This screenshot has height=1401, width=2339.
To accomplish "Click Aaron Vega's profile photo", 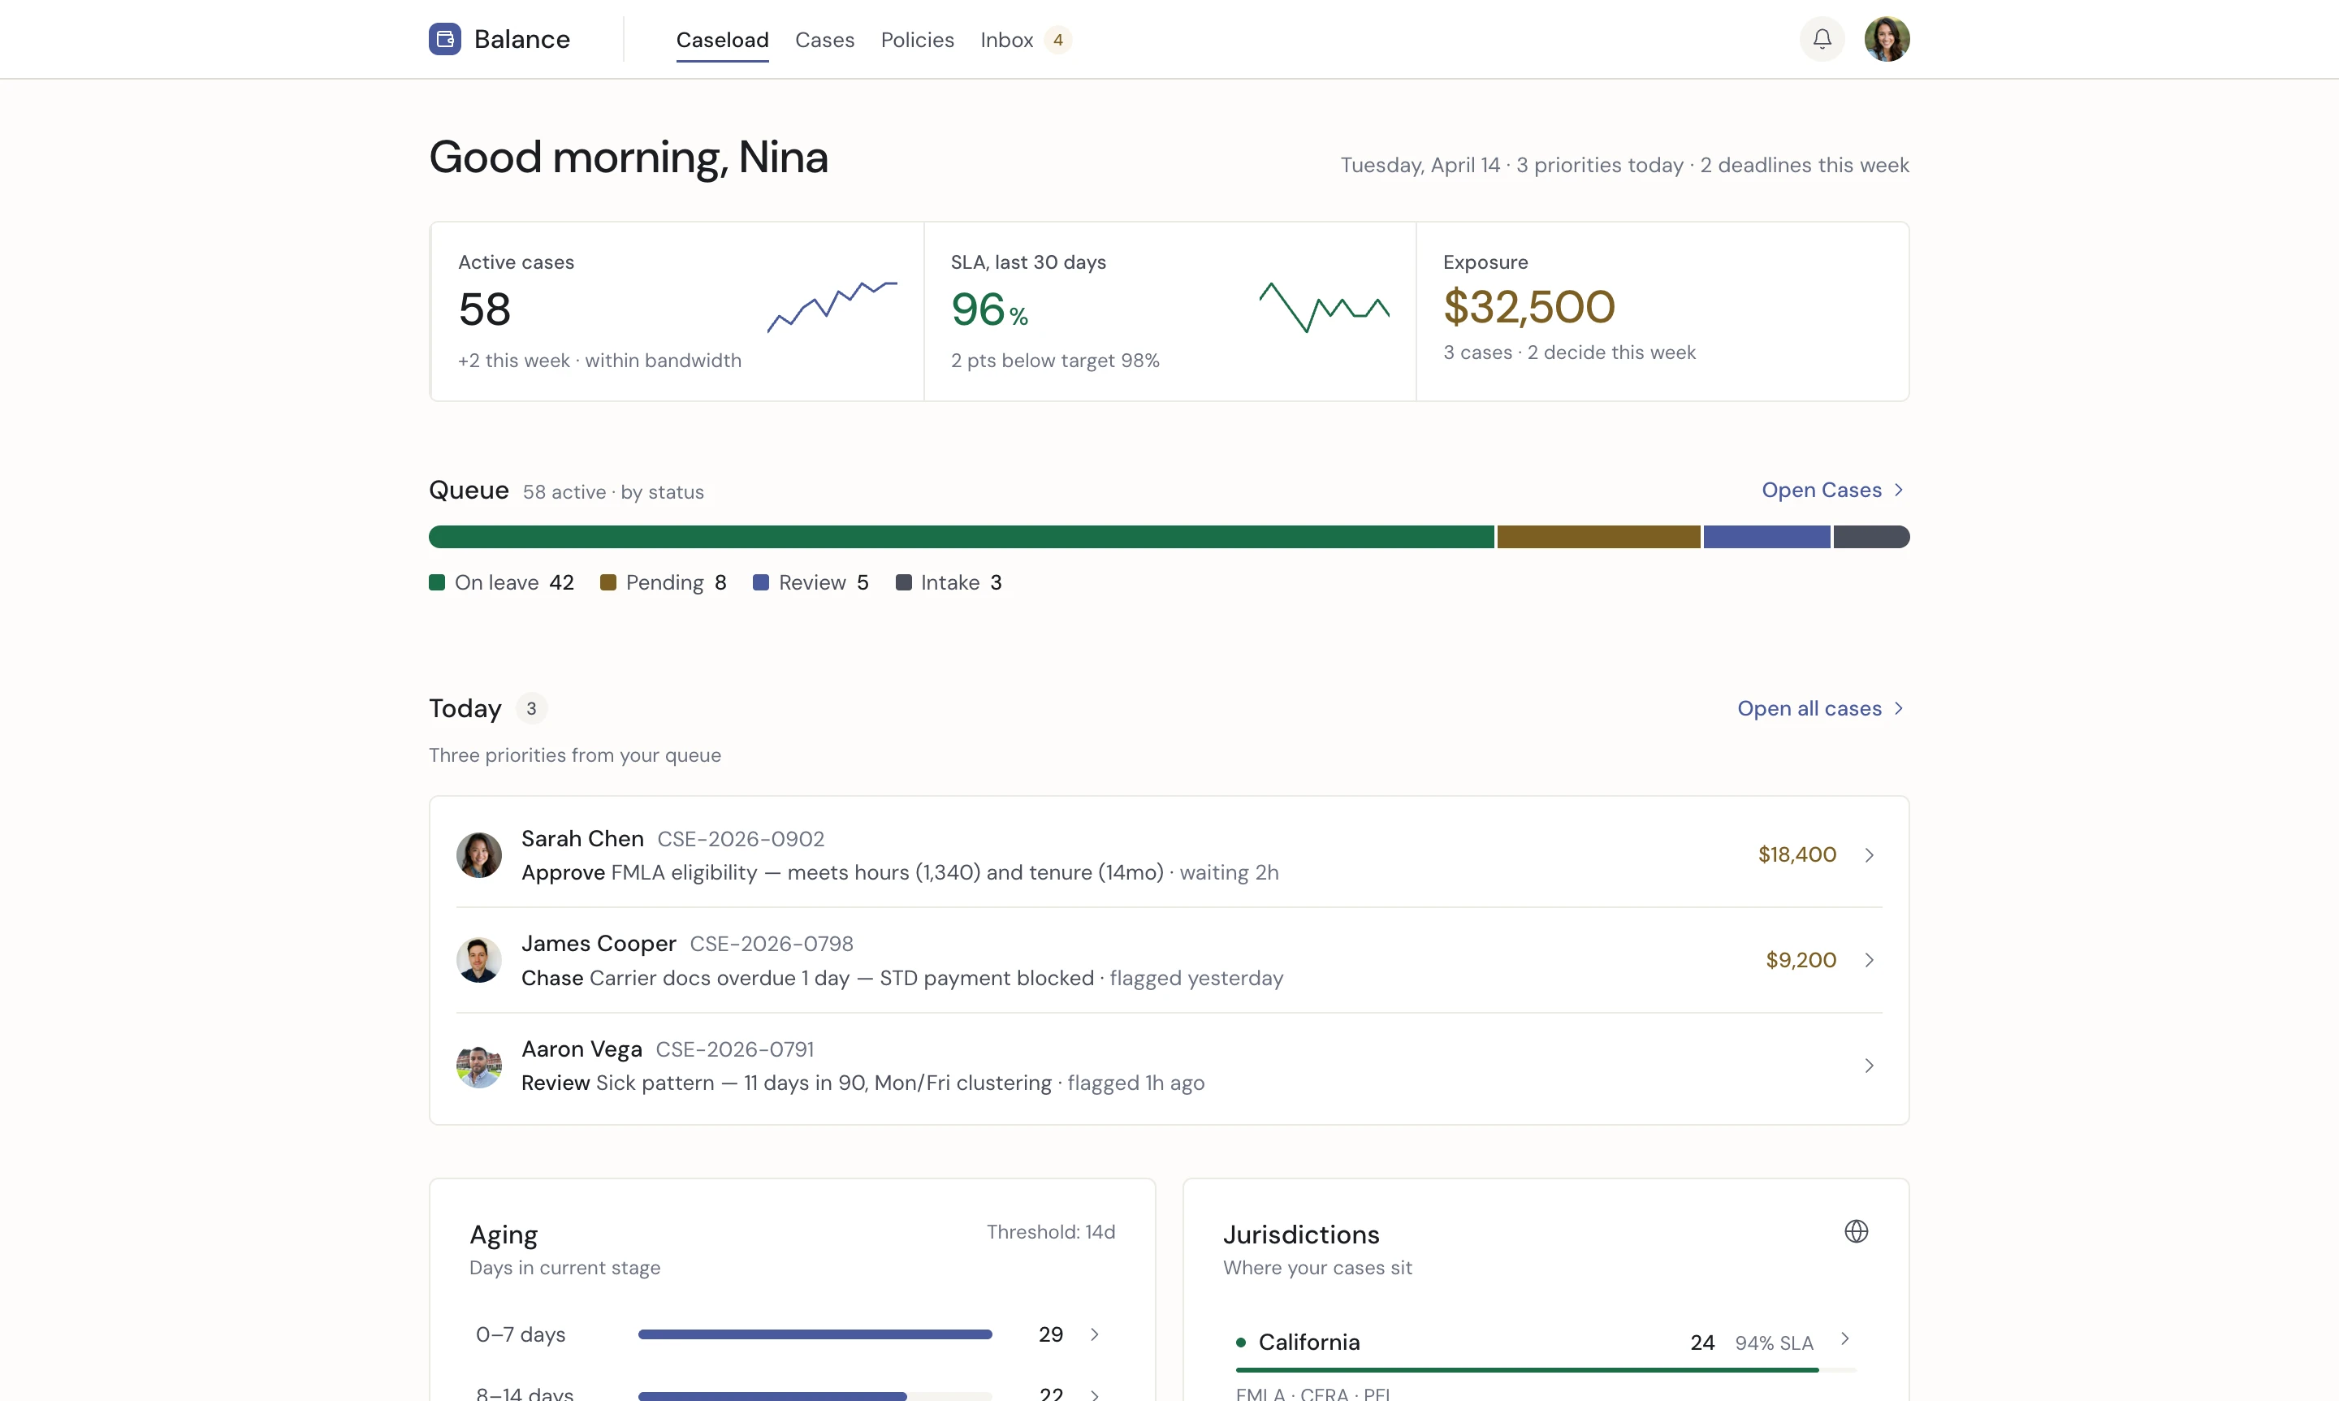I will 478,1065.
